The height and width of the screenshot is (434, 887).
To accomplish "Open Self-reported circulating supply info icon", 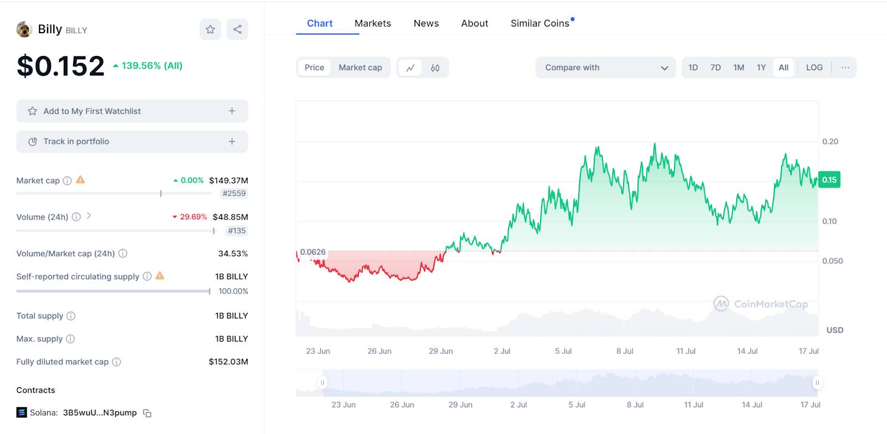I will pos(147,276).
